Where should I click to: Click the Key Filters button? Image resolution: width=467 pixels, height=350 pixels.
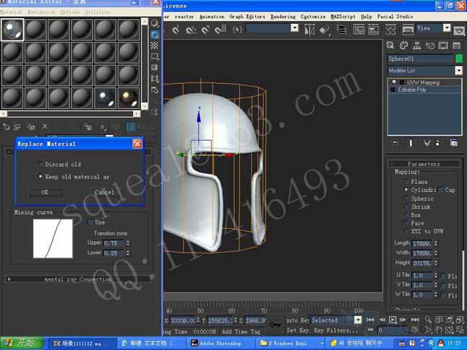tap(336, 330)
